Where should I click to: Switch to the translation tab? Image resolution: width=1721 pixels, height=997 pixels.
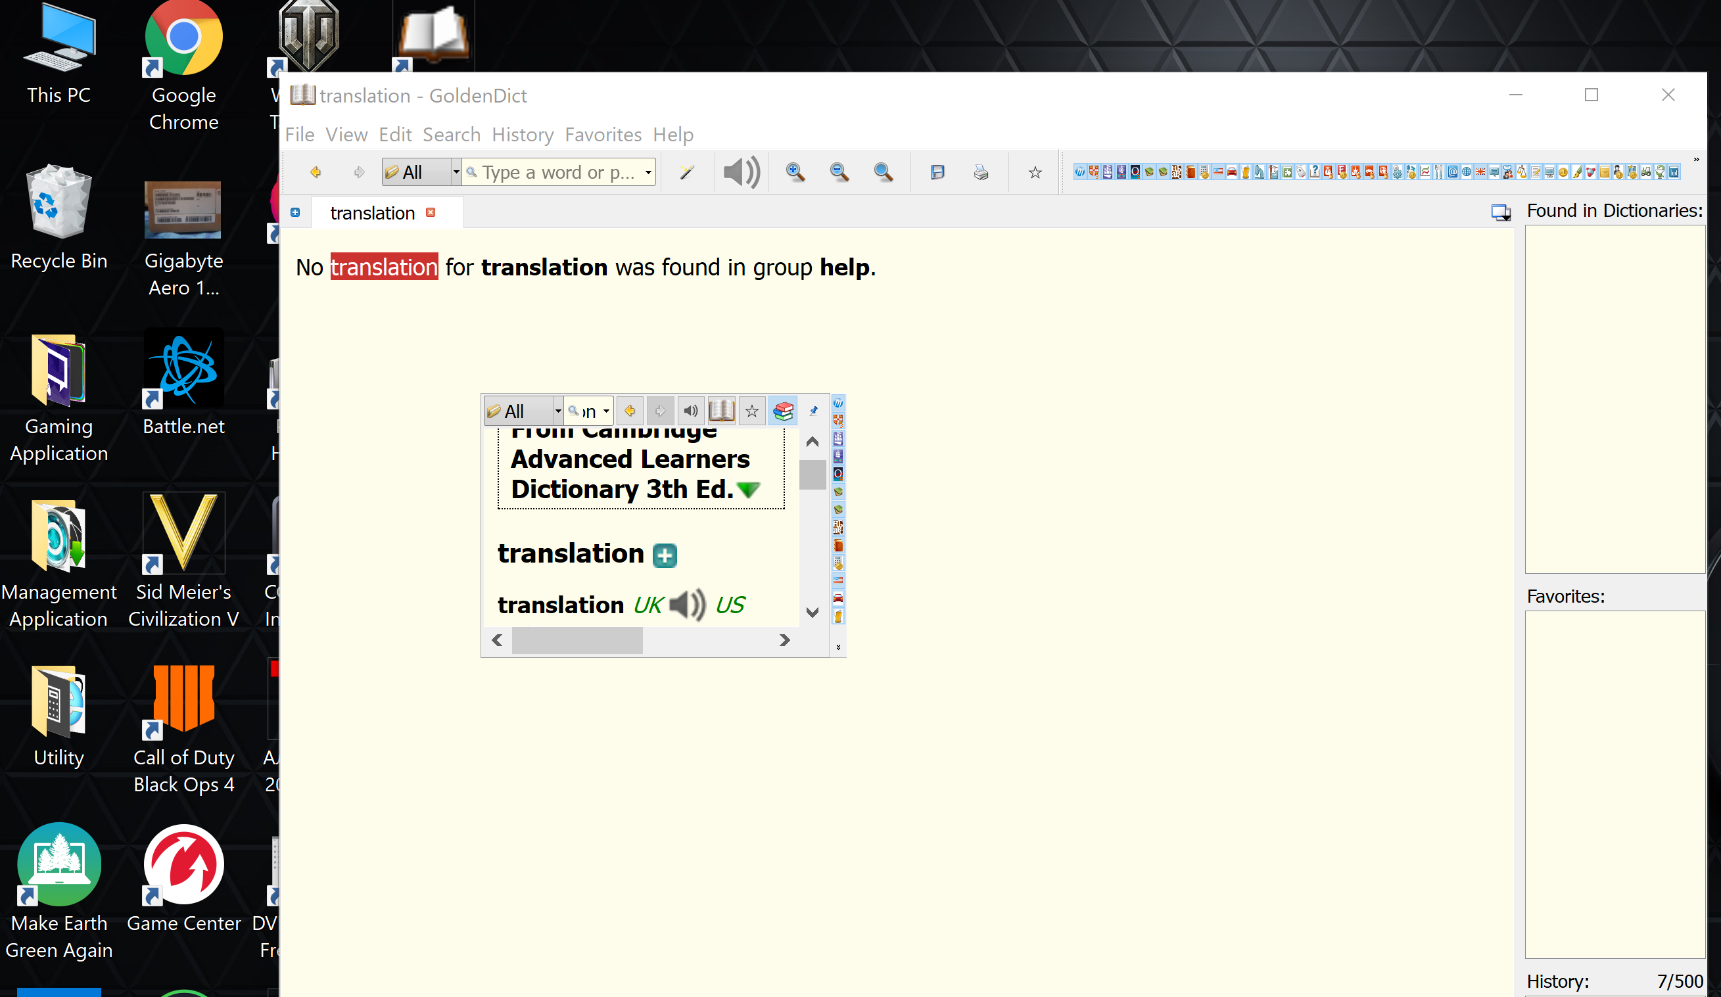click(372, 212)
